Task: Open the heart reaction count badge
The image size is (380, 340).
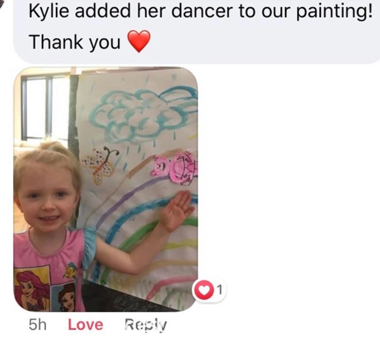Action: 209,290
